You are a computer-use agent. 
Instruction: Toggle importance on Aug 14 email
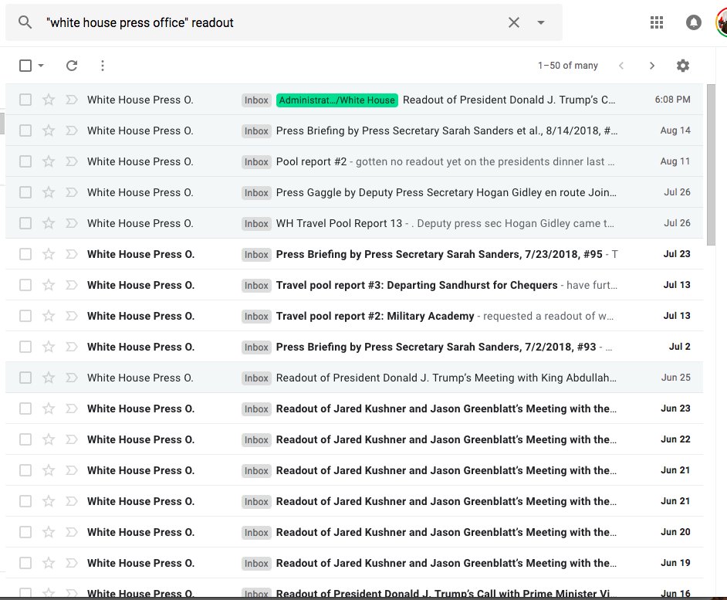72,131
